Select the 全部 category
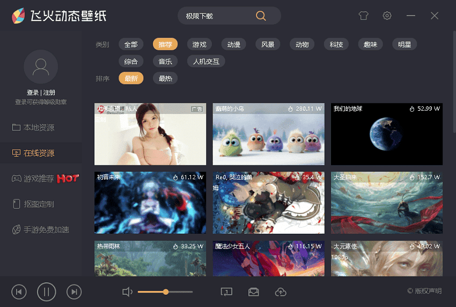 131,44
